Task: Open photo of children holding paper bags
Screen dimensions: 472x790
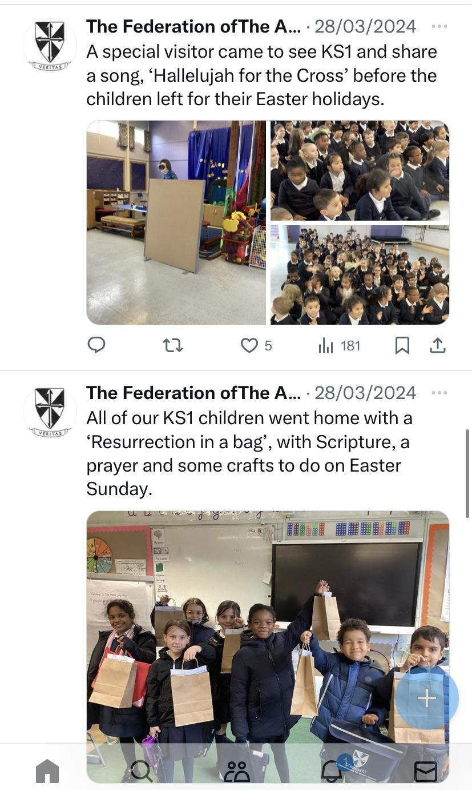Action: pyautogui.click(x=268, y=646)
